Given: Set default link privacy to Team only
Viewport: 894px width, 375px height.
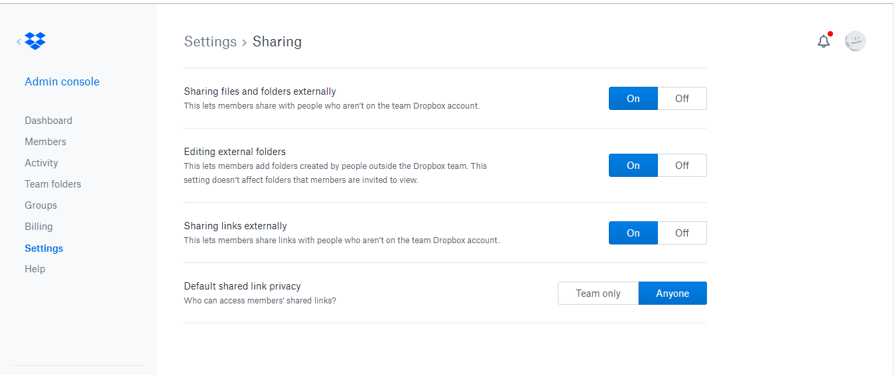Looking at the screenshot, I should click(x=598, y=293).
